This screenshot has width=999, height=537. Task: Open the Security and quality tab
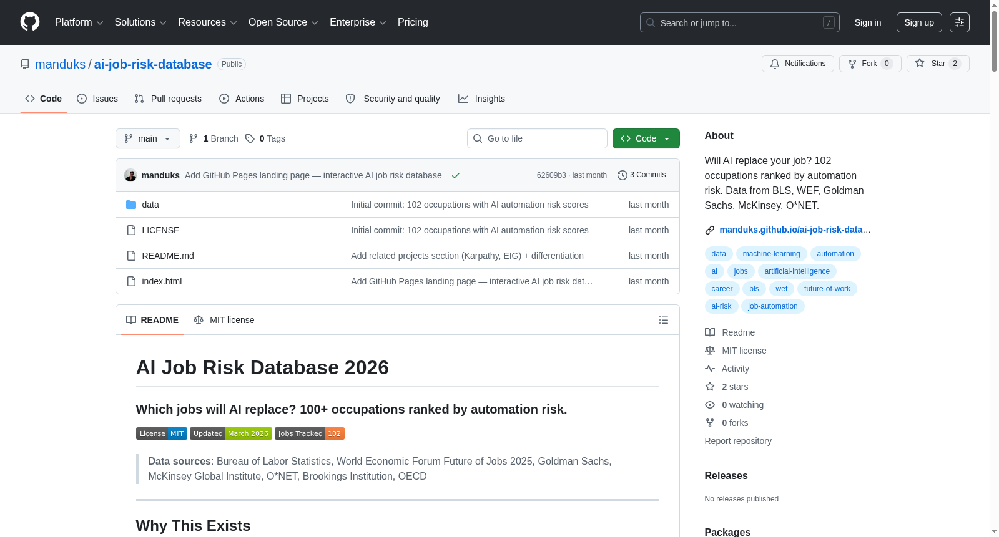pos(393,99)
